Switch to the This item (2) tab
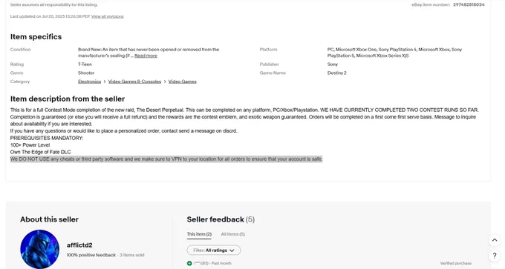 199,234
